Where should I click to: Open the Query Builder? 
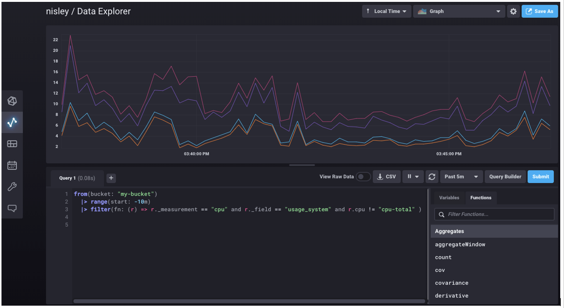point(505,176)
